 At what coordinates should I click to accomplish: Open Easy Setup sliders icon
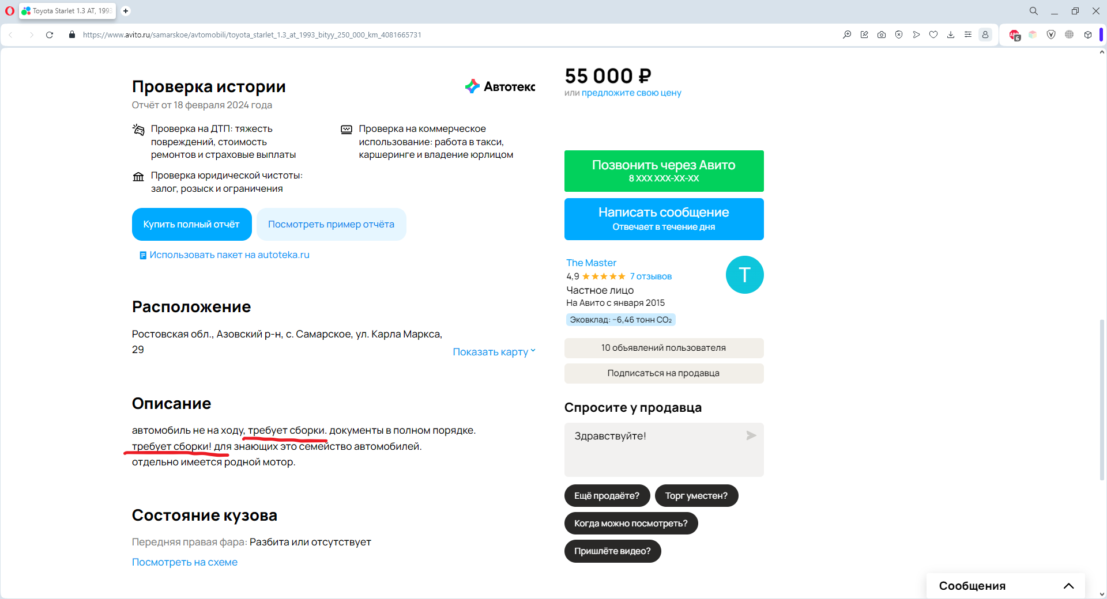point(968,35)
